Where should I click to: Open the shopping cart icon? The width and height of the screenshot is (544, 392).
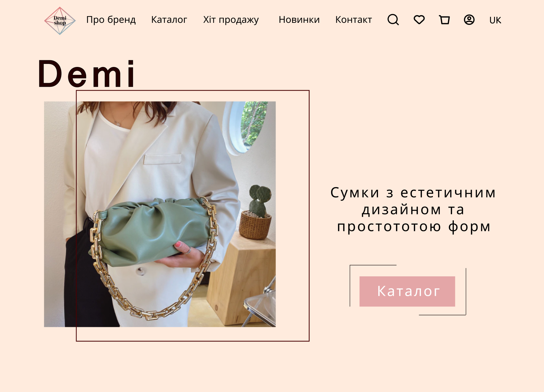coord(444,20)
